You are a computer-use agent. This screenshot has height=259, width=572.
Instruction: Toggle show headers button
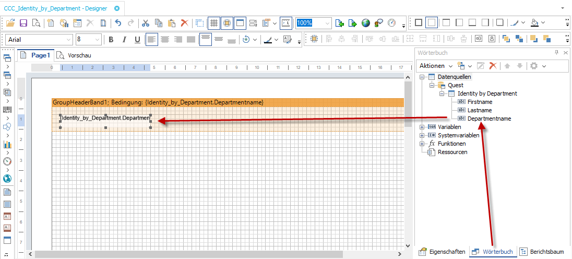[x=240, y=23]
